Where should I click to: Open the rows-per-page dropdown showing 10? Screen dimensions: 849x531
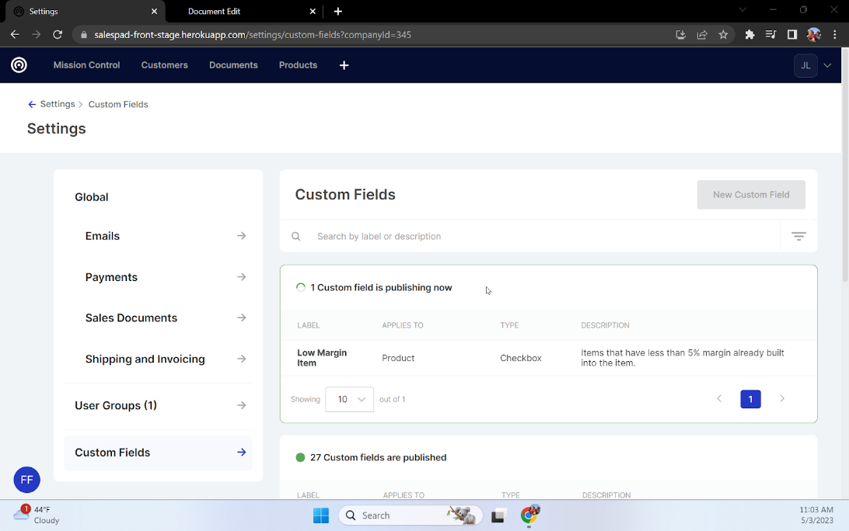tap(349, 399)
